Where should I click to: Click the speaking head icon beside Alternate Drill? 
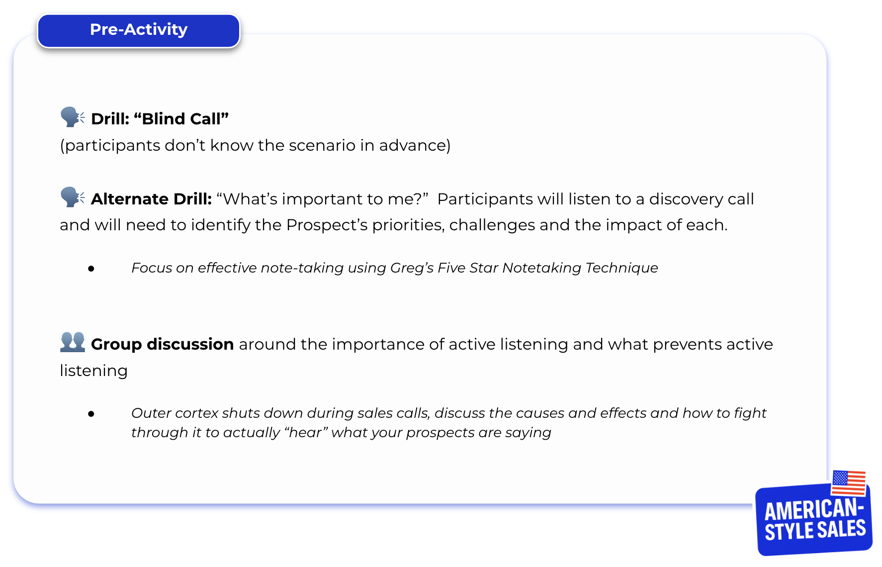pos(72,197)
